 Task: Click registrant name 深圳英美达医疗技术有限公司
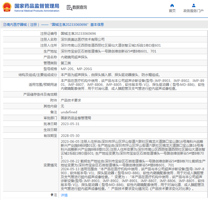tap(83, 40)
